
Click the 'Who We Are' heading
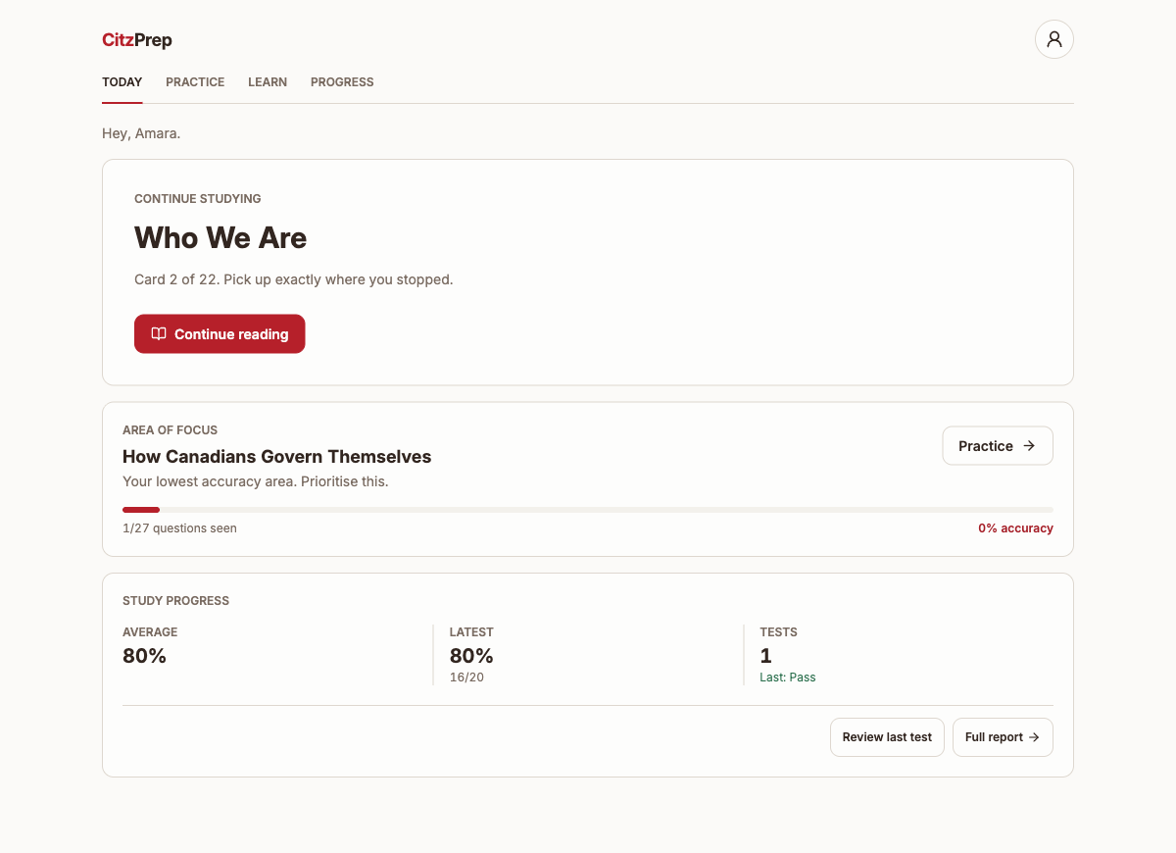[x=220, y=238]
